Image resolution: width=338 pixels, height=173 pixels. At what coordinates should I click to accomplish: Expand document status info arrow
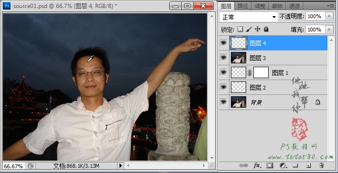pyautogui.click(x=120, y=166)
